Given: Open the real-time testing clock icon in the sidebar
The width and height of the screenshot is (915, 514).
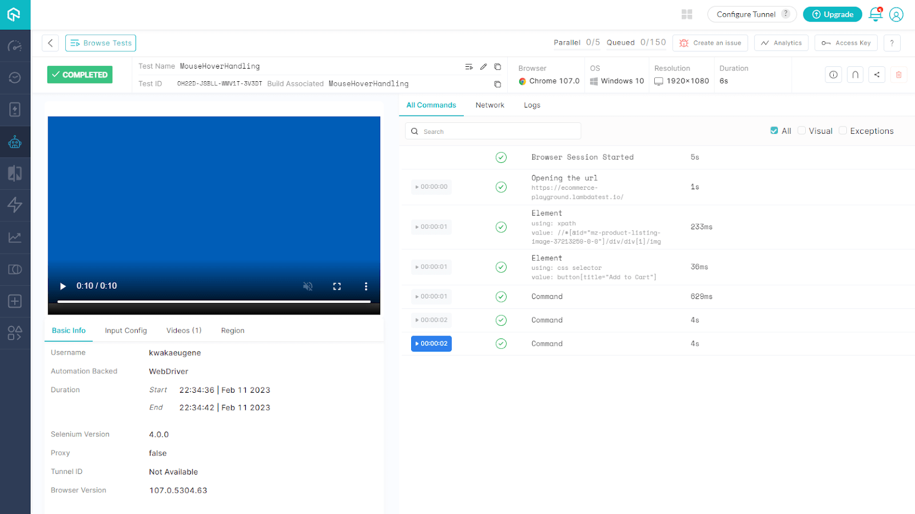Looking at the screenshot, I should pyautogui.click(x=15, y=78).
